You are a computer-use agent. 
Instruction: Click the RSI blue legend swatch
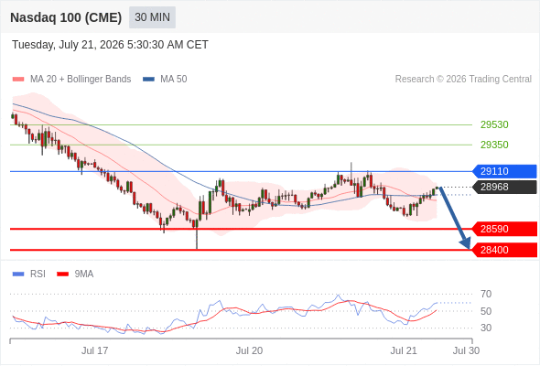click(18, 274)
